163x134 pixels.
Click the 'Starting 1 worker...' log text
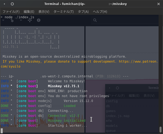(67, 126)
